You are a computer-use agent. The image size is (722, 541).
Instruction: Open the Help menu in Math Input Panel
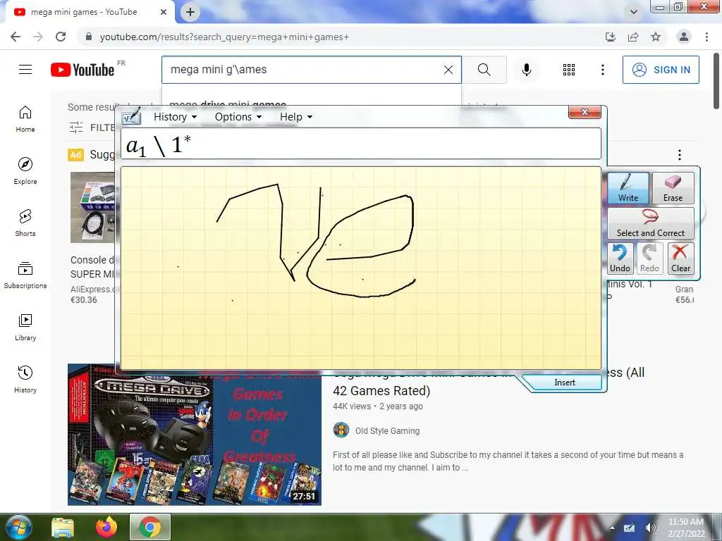click(296, 117)
